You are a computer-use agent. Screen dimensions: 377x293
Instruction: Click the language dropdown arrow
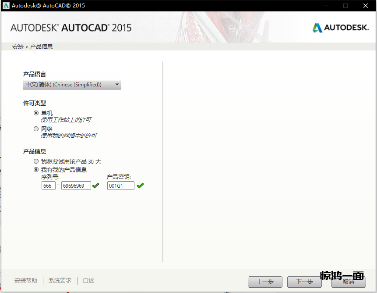click(117, 85)
